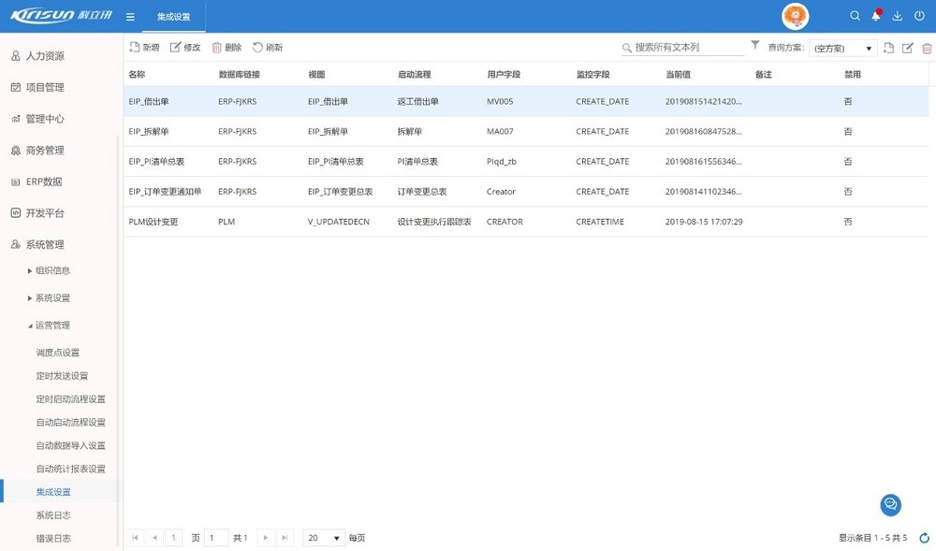
Task: Sort by 数据库链接 column header
Action: point(240,75)
